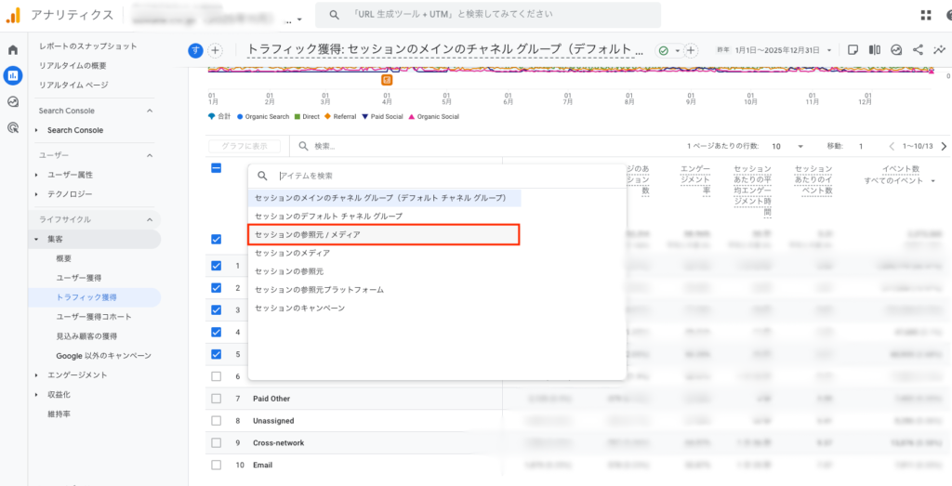This screenshot has width=952, height=486.
Task: Check the Email row checkbox
Action: coord(216,465)
